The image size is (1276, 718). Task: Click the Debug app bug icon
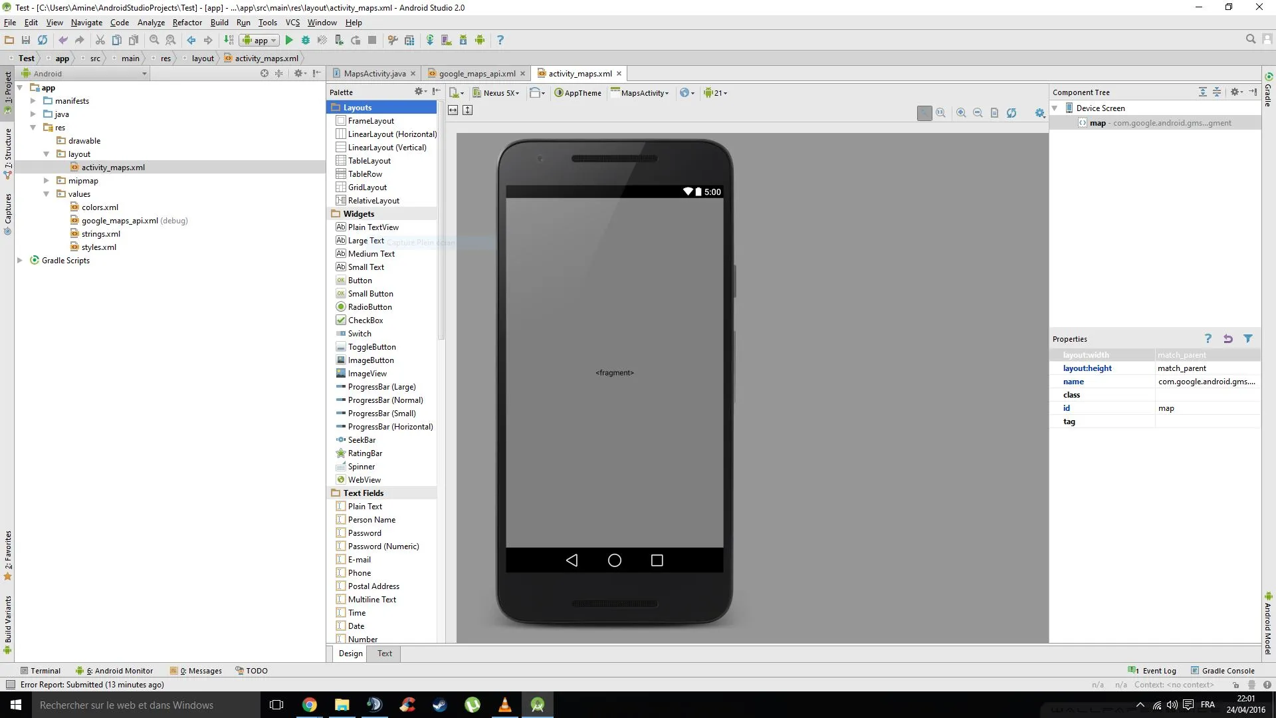click(x=306, y=40)
